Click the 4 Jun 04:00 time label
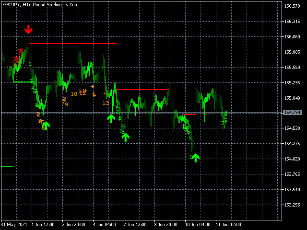Image resolution: width=307 pixels, height=230 pixels. pos(105,225)
